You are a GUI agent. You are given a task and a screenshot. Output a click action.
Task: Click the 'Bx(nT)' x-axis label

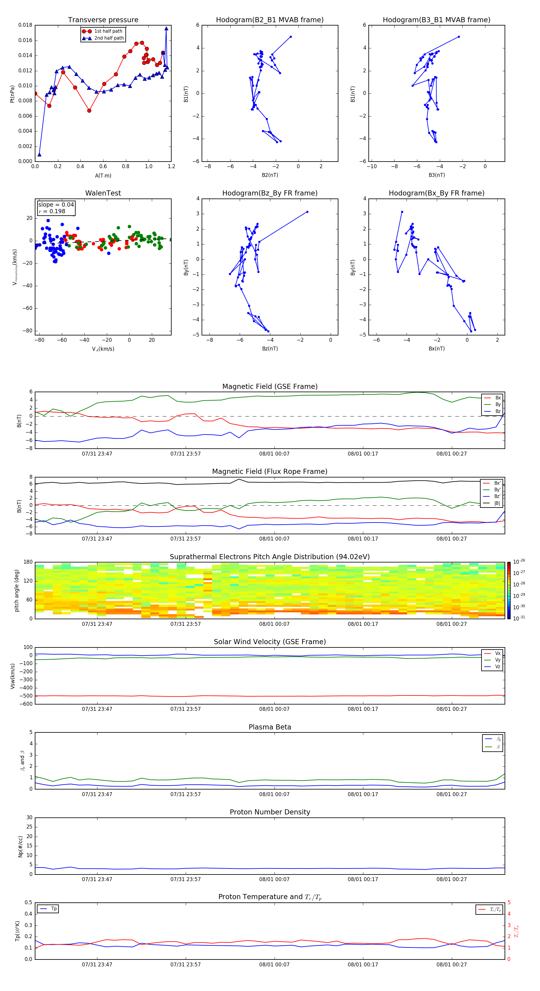pos(436,349)
